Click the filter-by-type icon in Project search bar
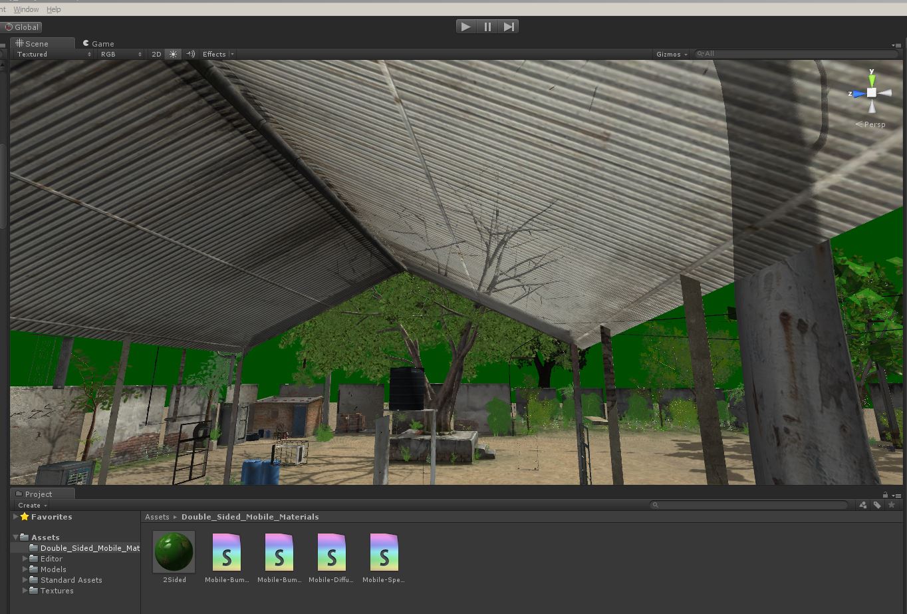Image resolution: width=907 pixels, height=614 pixels. [862, 505]
